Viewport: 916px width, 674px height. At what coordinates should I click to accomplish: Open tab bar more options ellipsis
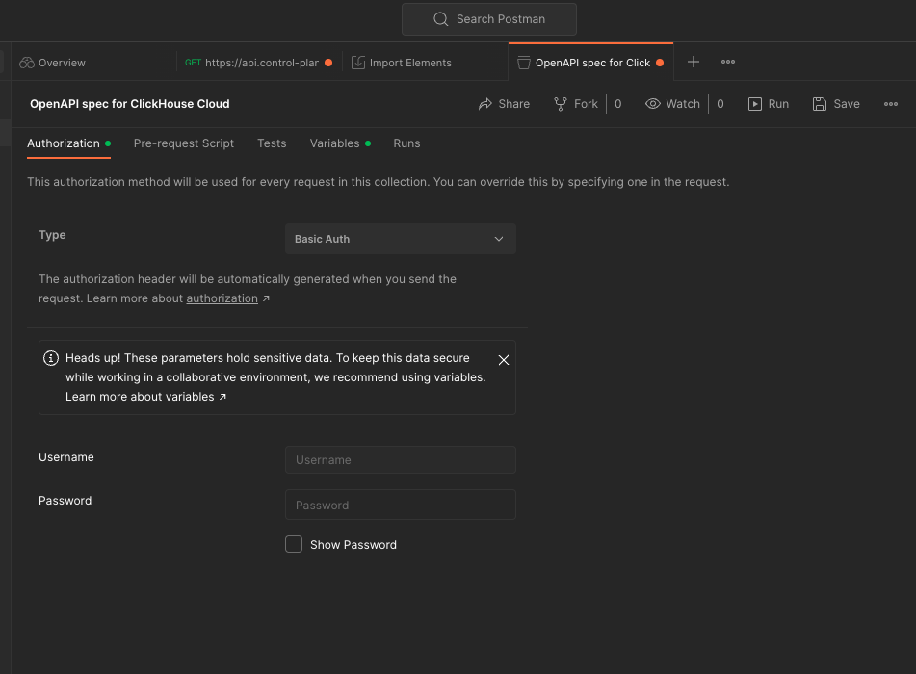[728, 63]
